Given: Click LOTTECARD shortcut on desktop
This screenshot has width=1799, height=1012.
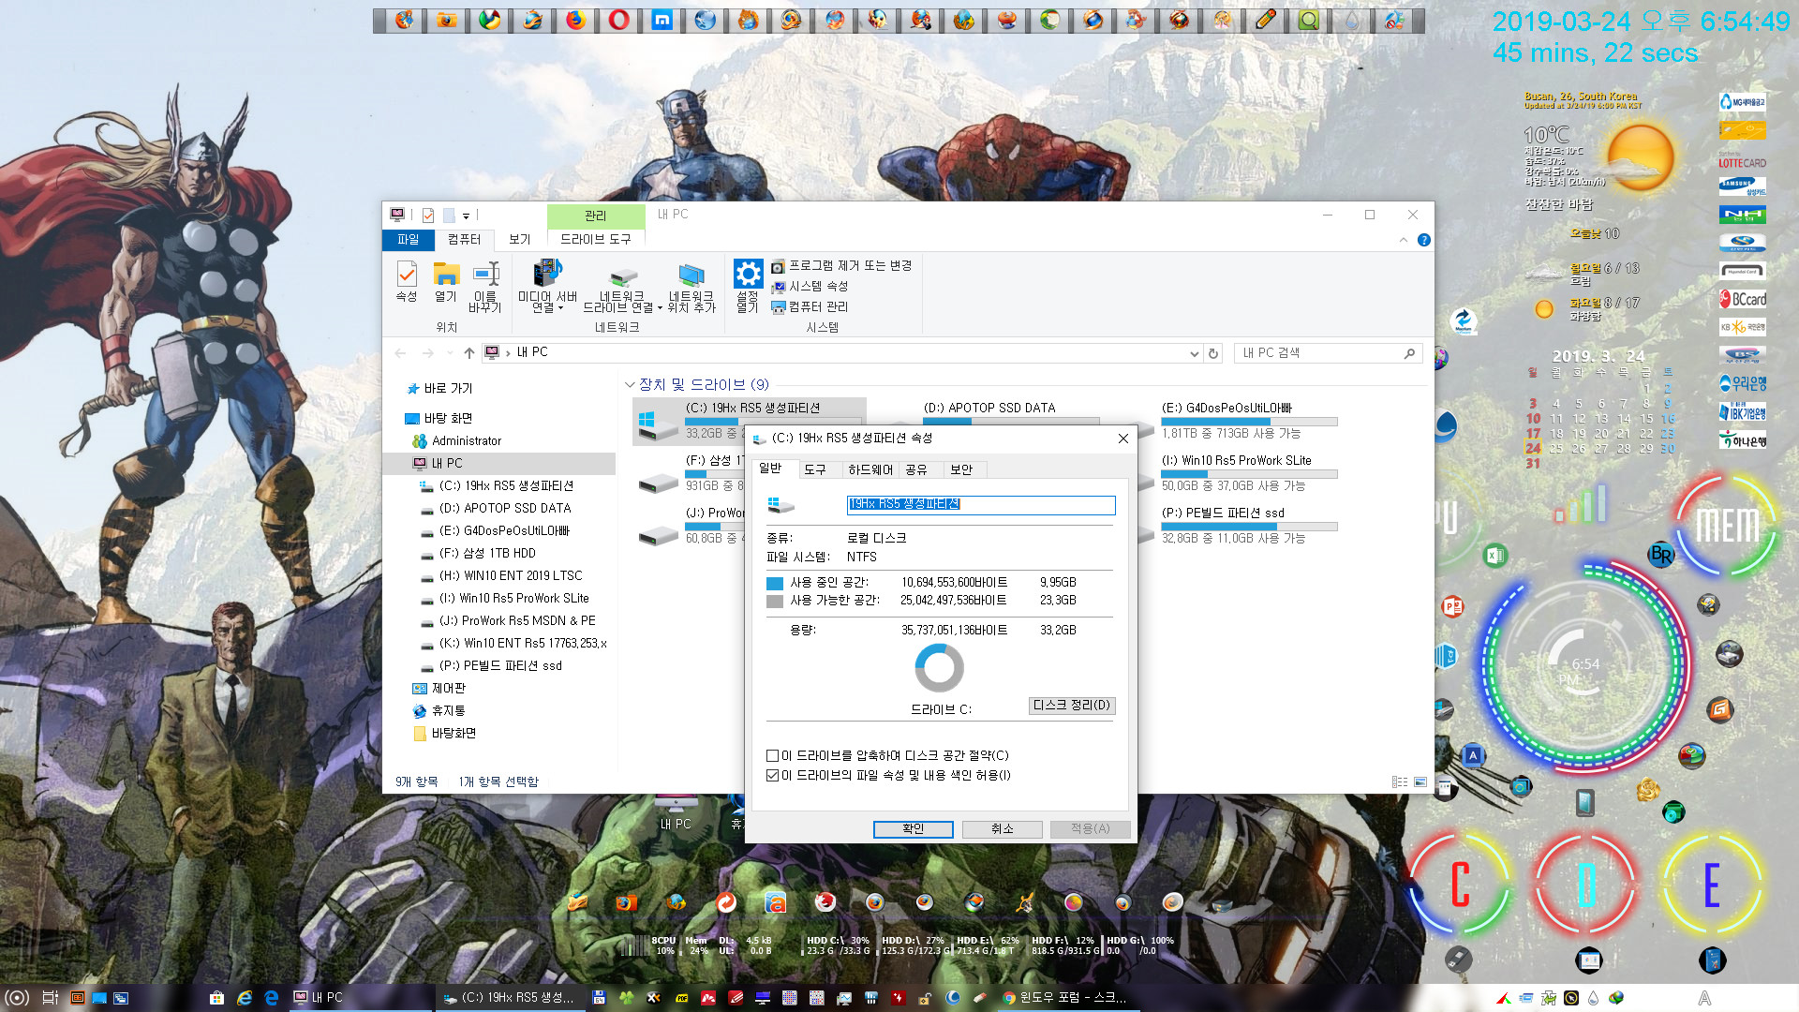Looking at the screenshot, I should 1743,161.
